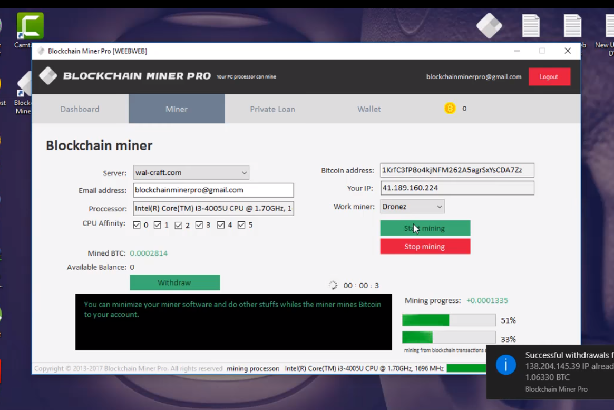
Task: Open the diamond-shaped desktop icon at top right
Action: [x=489, y=25]
